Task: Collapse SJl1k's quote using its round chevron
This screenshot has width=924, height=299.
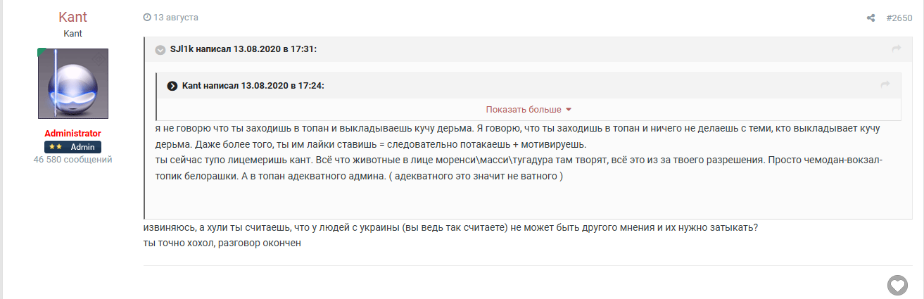Action: point(160,49)
